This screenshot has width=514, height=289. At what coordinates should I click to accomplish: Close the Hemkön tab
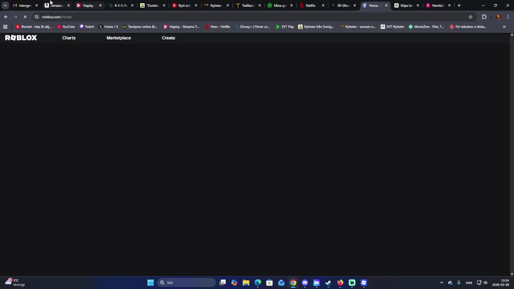(x=449, y=6)
